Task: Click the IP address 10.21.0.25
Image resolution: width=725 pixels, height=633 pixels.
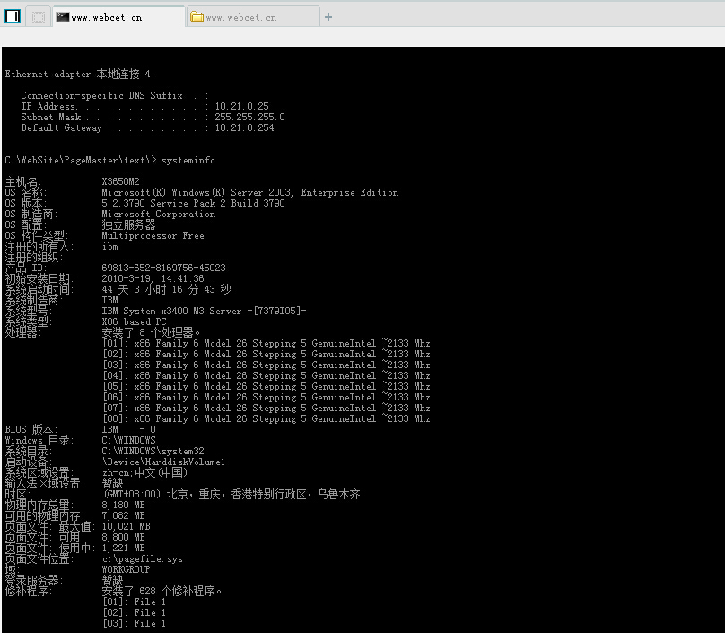Action: click(241, 106)
